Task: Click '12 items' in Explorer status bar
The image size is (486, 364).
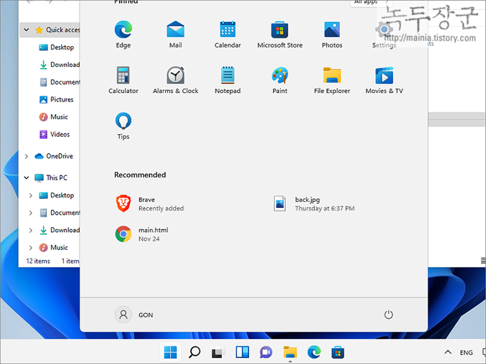Action: coord(38,261)
